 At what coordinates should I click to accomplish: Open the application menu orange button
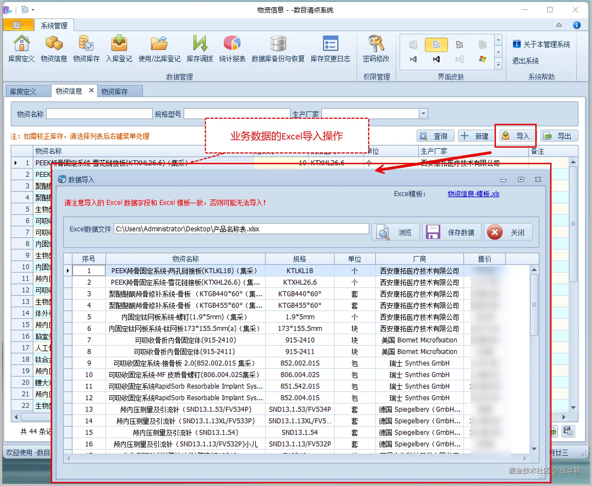(18, 25)
